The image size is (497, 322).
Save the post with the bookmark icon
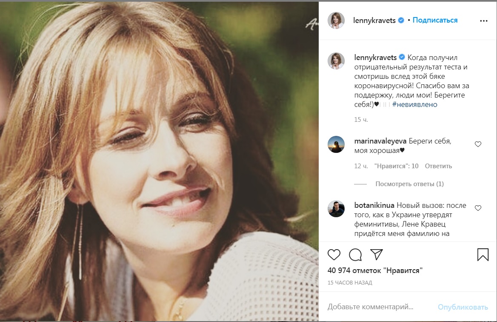click(x=482, y=254)
